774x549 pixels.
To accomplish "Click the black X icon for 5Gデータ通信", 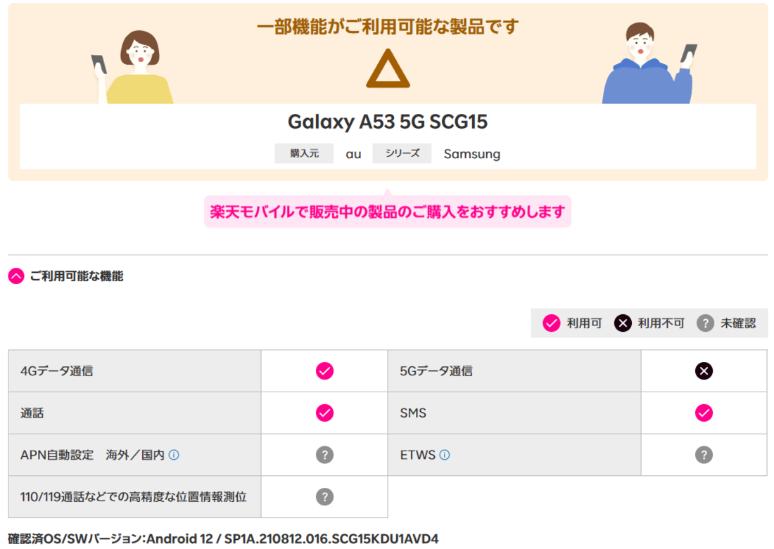I will point(704,370).
